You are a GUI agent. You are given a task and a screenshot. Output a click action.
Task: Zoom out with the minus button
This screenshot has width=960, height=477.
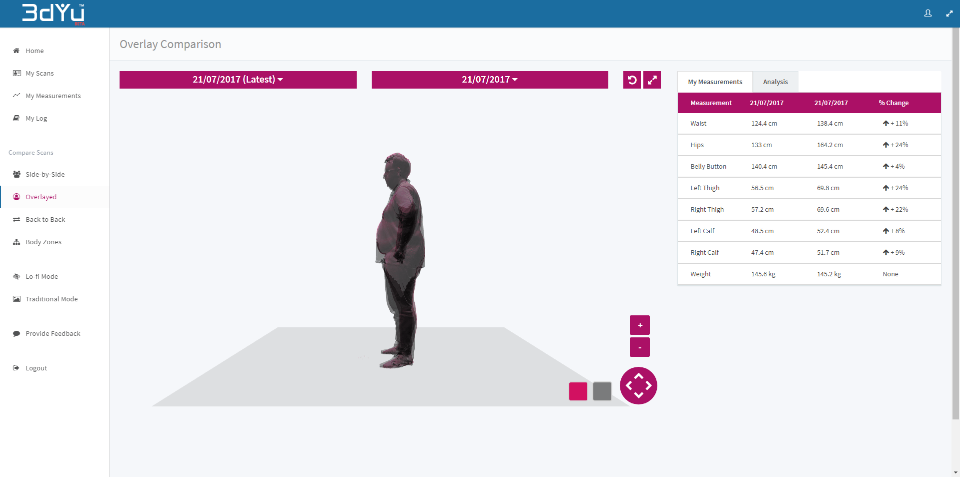click(x=639, y=347)
